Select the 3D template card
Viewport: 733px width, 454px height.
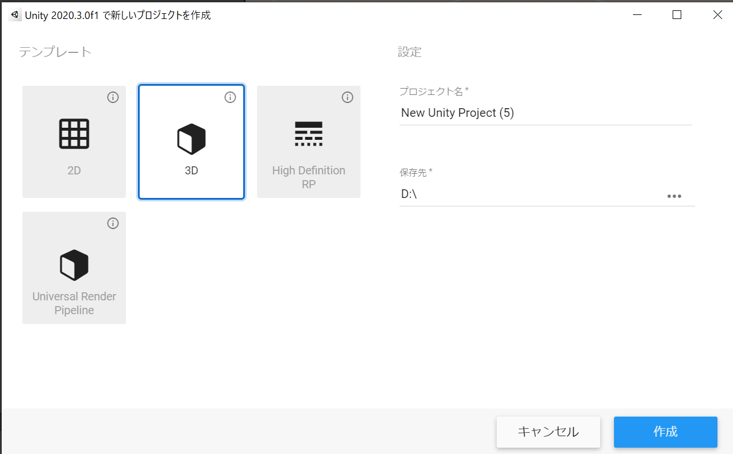pyautogui.click(x=191, y=142)
